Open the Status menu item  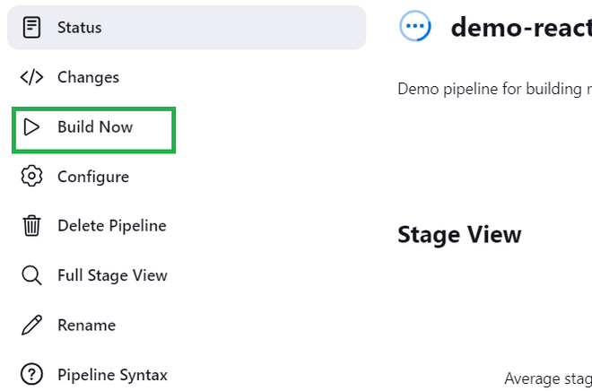point(80,28)
